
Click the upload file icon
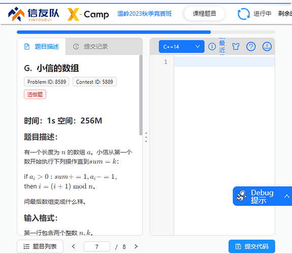point(267,46)
